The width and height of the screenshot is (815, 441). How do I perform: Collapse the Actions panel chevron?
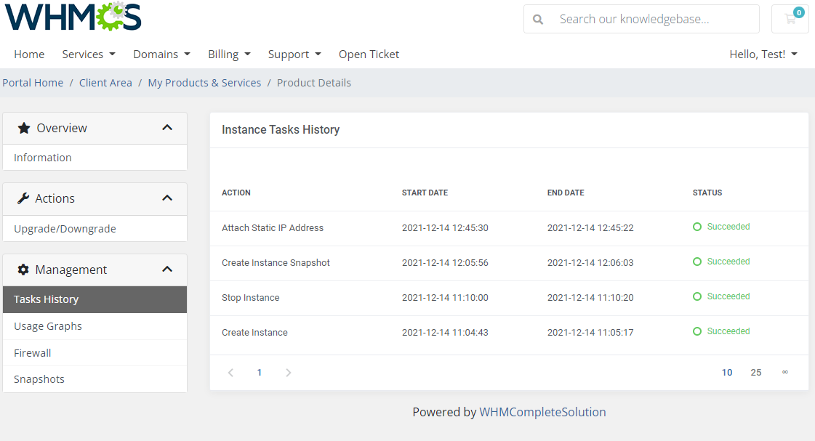pos(166,198)
